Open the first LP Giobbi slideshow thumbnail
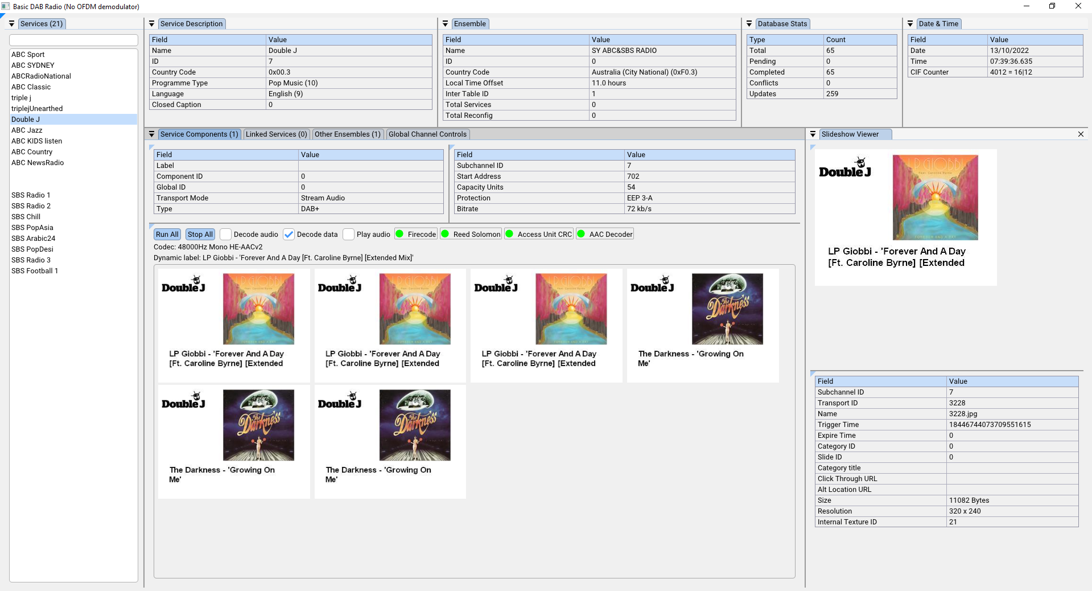The image size is (1092, 591). coord(234,326)
